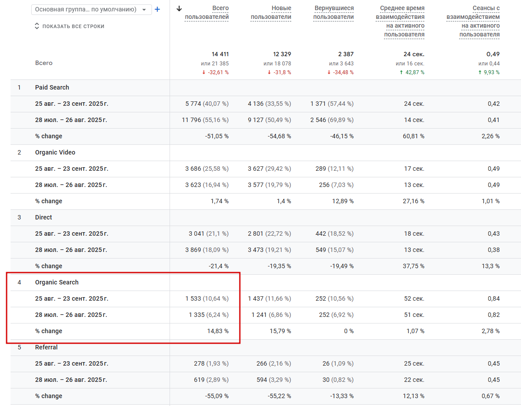Click Organic Search value '1 335 (6,24 %)'
This screenshot has width=521, height=406.
coord(209,315)
